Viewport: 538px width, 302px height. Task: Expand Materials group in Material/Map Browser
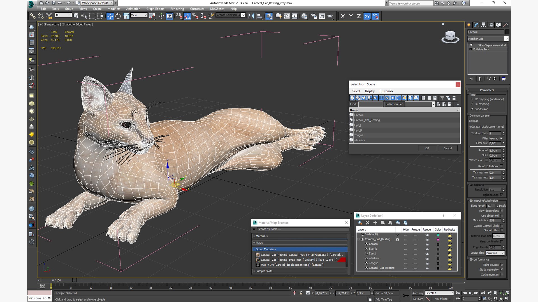[x=300, y=236]
